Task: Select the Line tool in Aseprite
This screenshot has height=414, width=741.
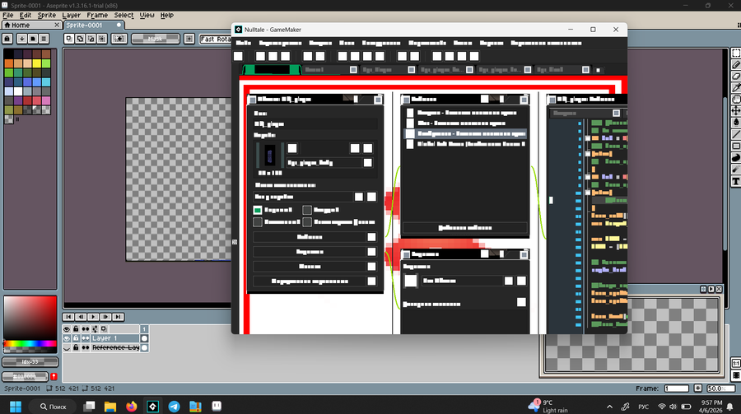Action: pyautogui.click(x=736, y=135)
